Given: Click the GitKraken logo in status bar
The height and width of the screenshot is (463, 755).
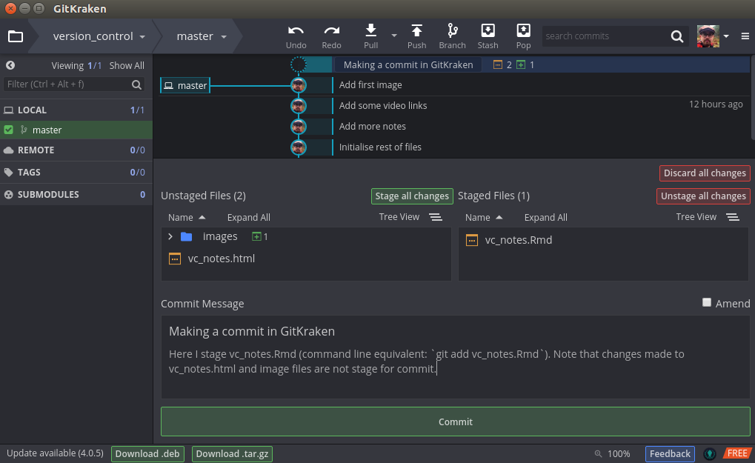Looking at the screenshot, I should click(x=710, y=453).
